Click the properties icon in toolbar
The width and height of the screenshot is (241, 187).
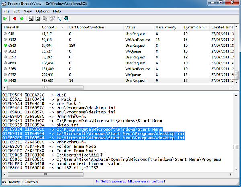[52, 18]
